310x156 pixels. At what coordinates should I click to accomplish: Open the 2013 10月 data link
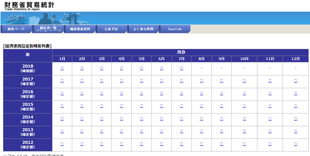point(244,132)
